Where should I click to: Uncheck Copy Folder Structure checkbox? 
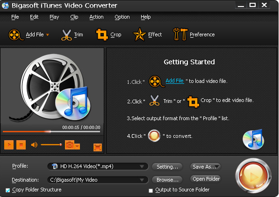tap(7, 190)
